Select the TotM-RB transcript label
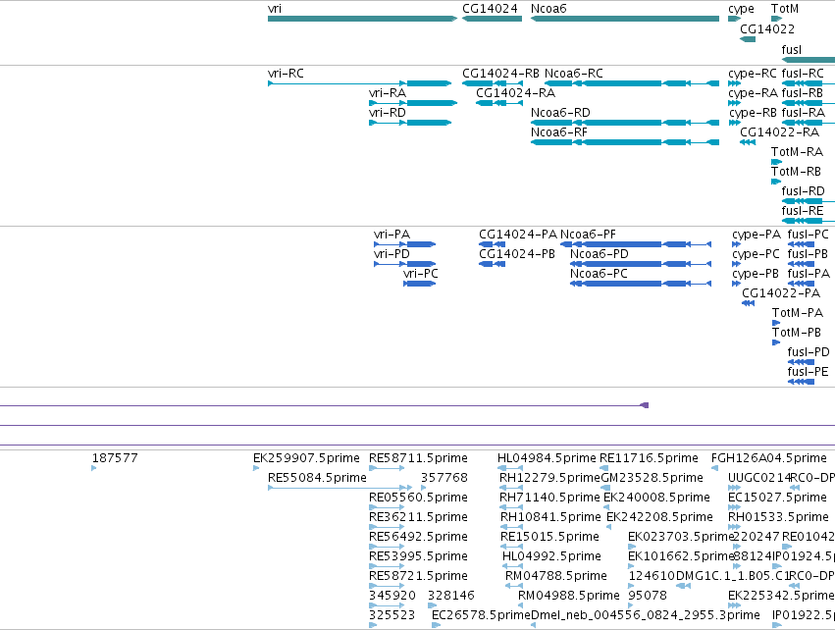This screenshot has width=835, height=630. point(796,172)
